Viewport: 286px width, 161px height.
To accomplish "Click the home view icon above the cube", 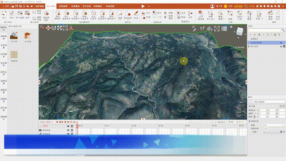I will [231, 27].
